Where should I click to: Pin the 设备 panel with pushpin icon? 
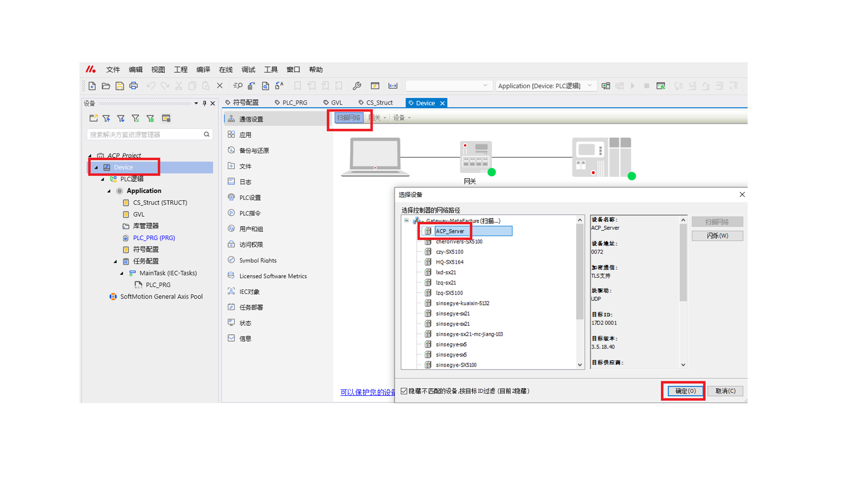205,103
